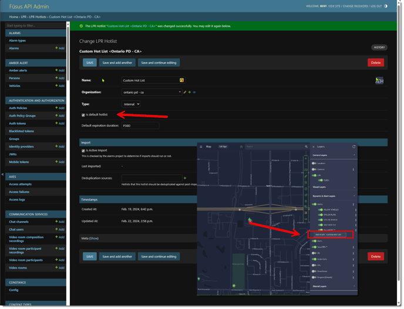This screenshot has height=309, width=404.
Task: Open the HISTORY link
Action: coord(379,47)
